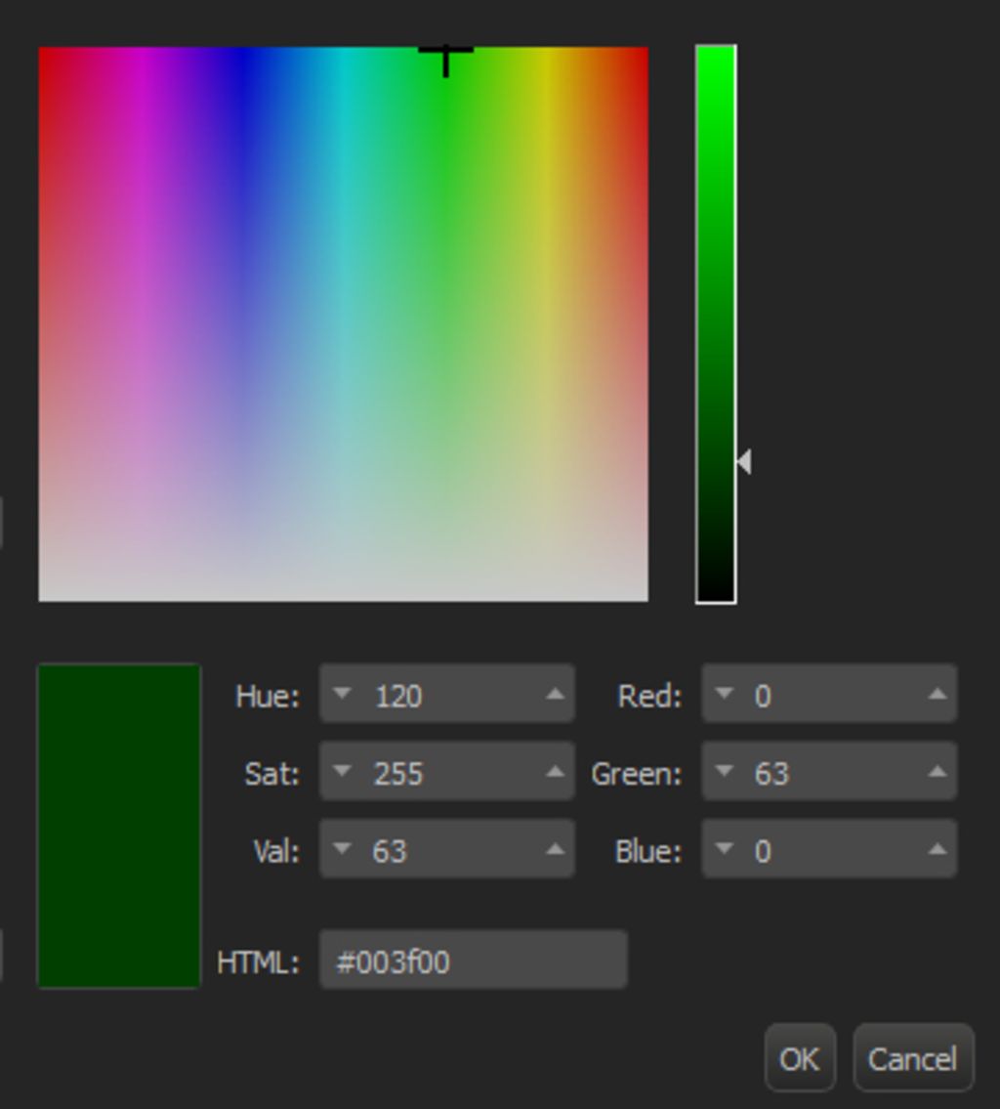Click the Blue number field

(829, 849)
